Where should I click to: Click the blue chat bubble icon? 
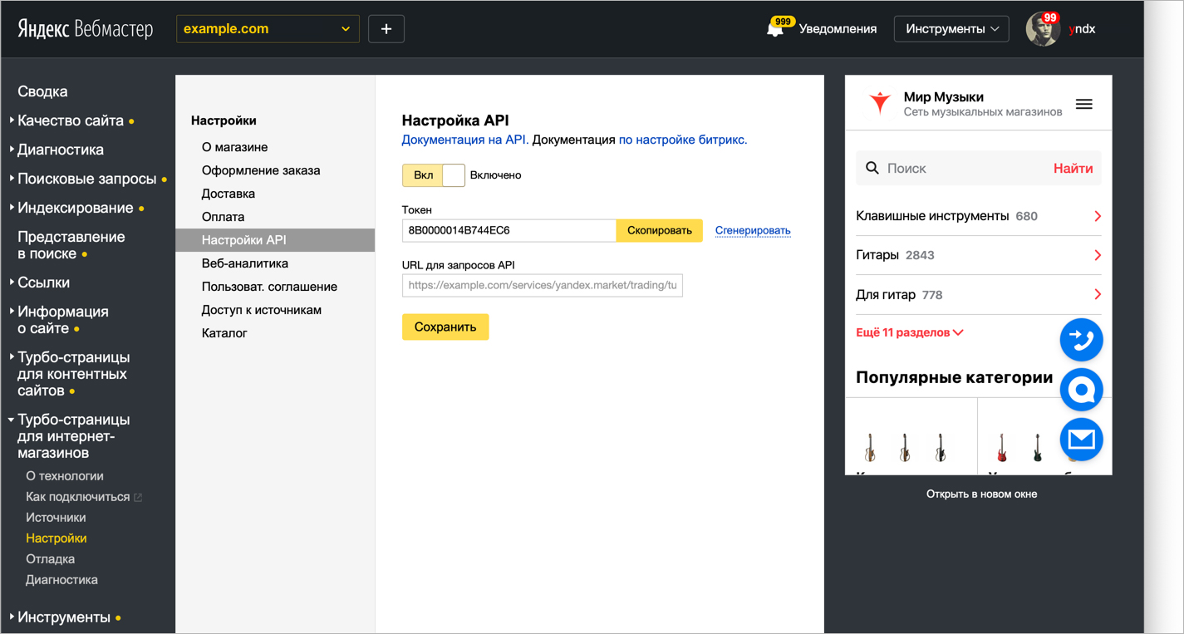(1081, 390)
